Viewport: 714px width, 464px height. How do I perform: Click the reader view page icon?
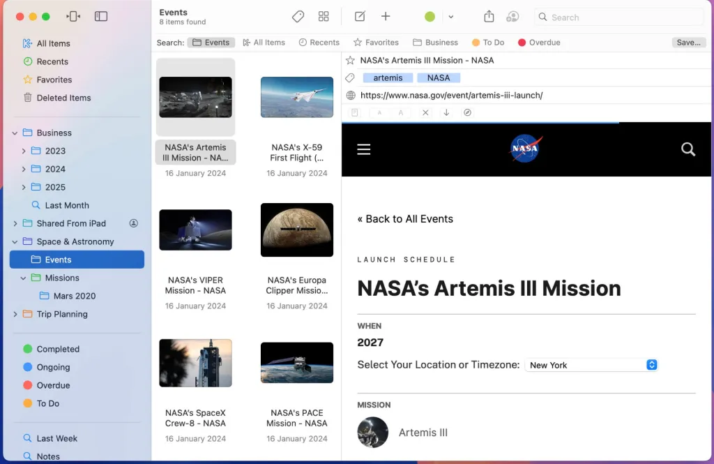(355, 112)
